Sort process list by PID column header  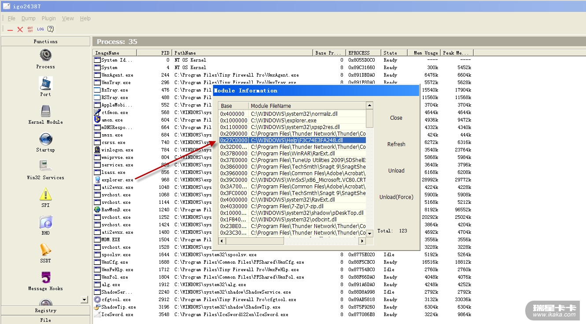click(154, 53)
